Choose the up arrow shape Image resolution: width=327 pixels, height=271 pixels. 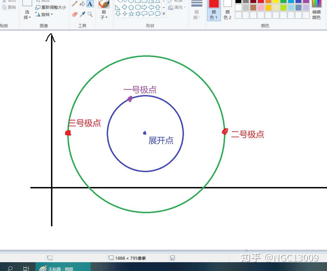point(158,7)
